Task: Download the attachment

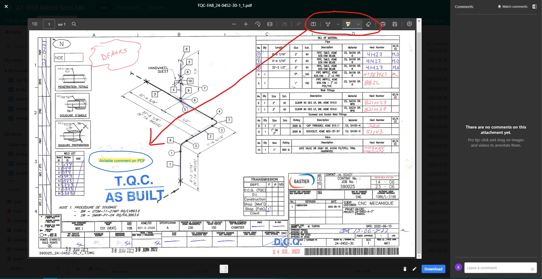Action: (x=433, y=269)
